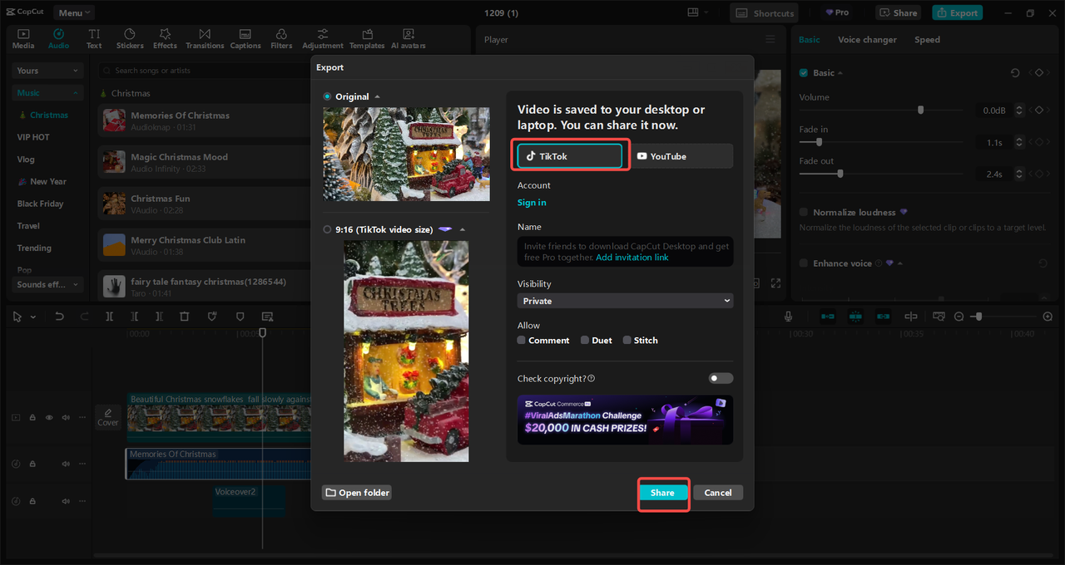Open the layout dropdown in title bar
1065x565 pixels.
click(x=697, y=12)
